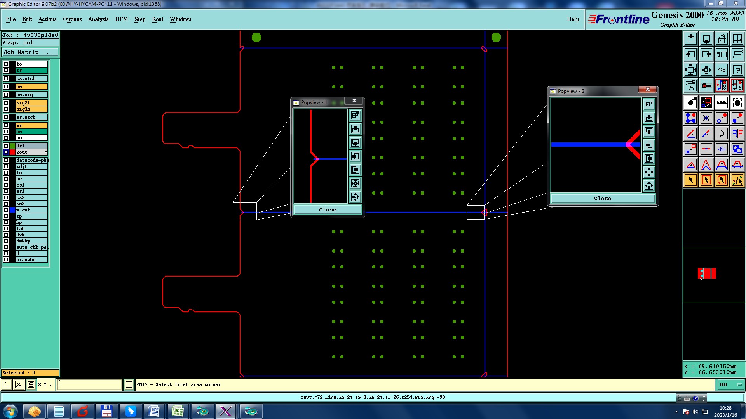The height and width of the screenshot is (419, 746).
Task: Toggle checkbox for layer to
Action: 6,64
